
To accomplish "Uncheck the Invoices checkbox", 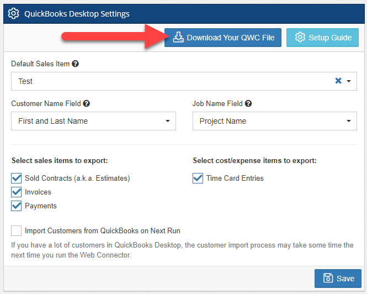I will point(17,192).
